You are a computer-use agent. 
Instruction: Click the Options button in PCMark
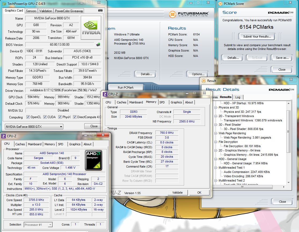click(x=198, y=74)
